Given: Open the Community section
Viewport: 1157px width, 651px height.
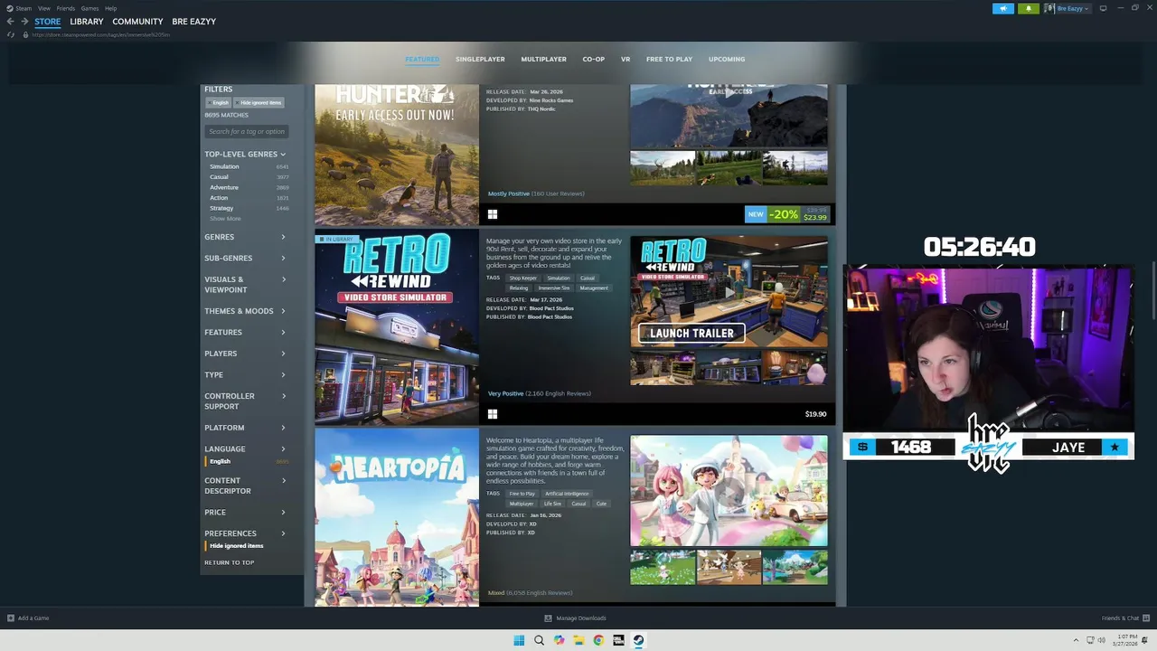Looking at the screenshot, I should [137, 22].
